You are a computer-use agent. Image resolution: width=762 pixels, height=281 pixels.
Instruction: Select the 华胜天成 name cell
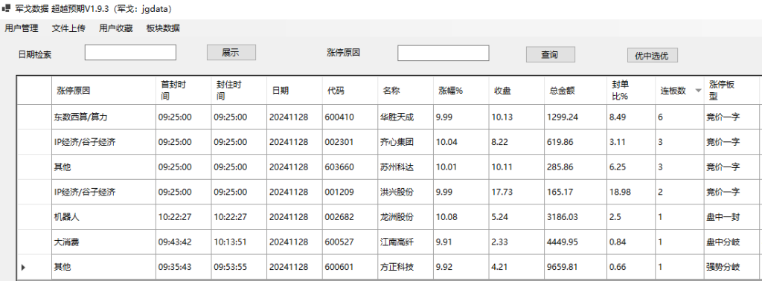406,117
